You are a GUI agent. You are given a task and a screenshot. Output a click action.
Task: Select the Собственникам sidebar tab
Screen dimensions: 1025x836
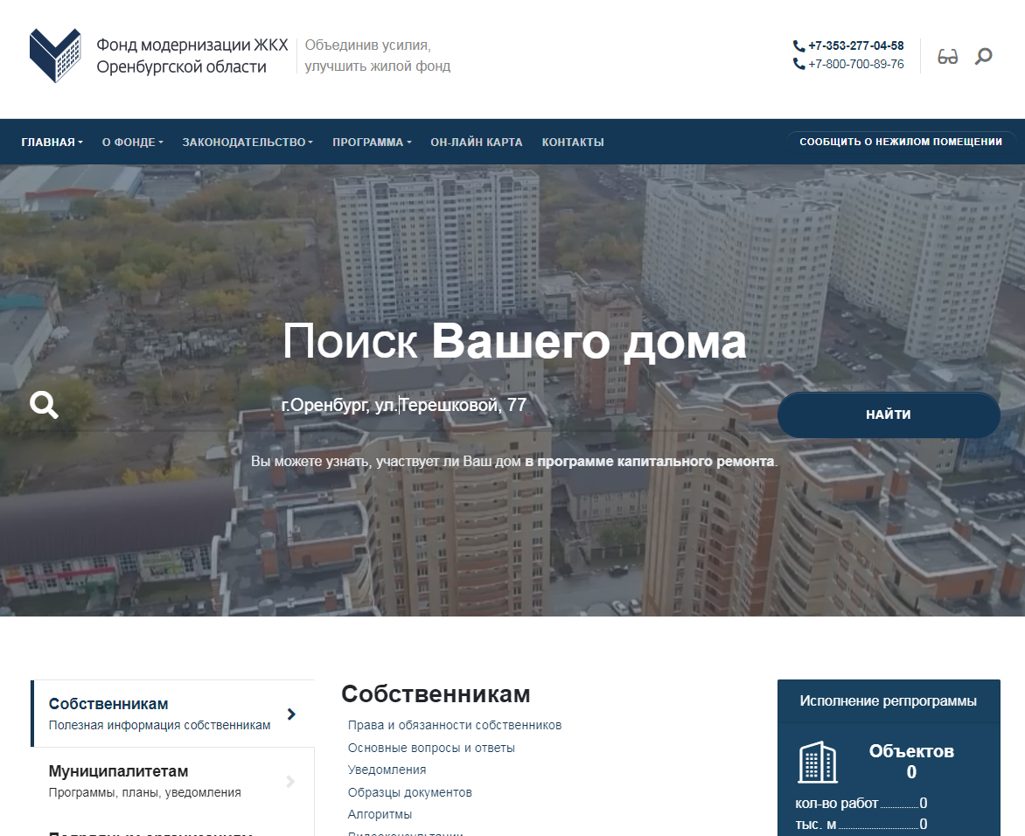click(x=173, y=714)
